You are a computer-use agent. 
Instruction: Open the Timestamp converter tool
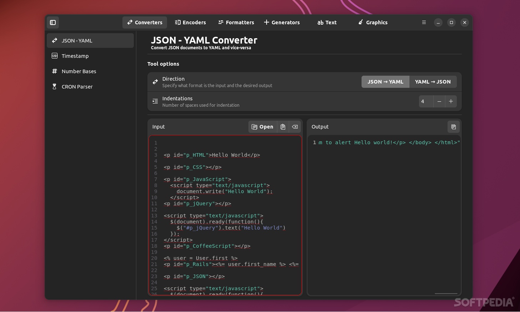tap(75, 56)
